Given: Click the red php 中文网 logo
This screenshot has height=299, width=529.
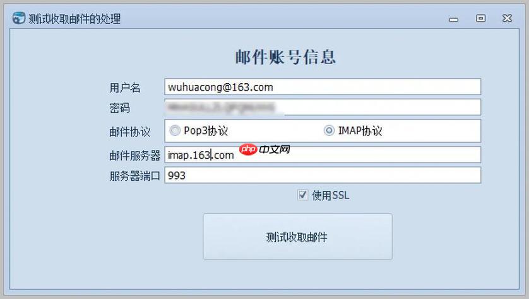Looking at the screenshot, I should tap(265, 149).
